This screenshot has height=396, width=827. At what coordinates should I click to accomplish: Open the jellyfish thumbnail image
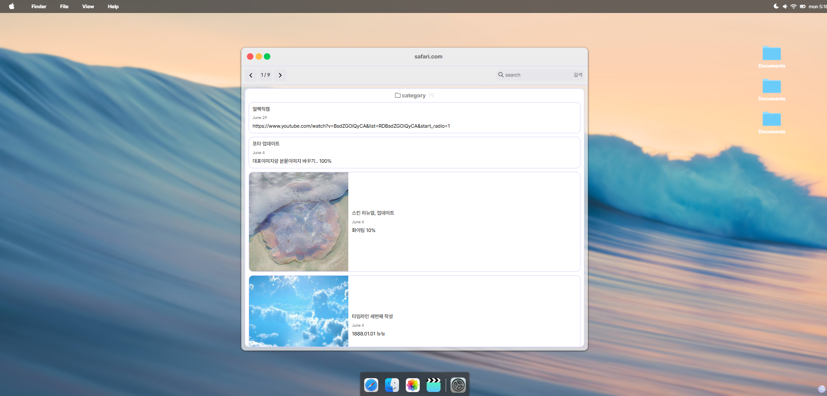298,222
